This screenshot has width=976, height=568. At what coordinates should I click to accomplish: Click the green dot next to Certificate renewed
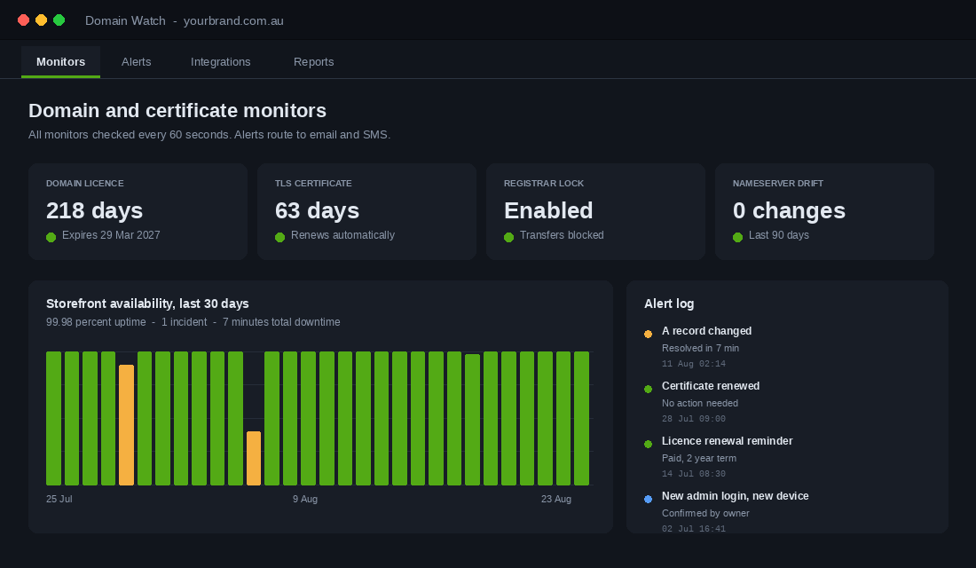648,389
